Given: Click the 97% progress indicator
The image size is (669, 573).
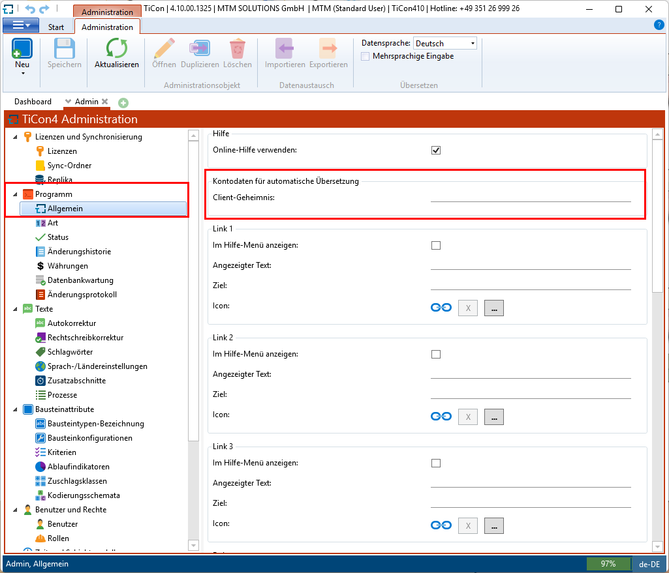Looking at the screenshot, I should pyautogui.click(x=608, y=564).
